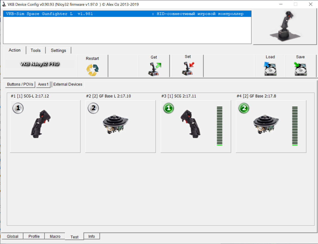
Task: Close the VKB Device Config window
Action: 310,4
